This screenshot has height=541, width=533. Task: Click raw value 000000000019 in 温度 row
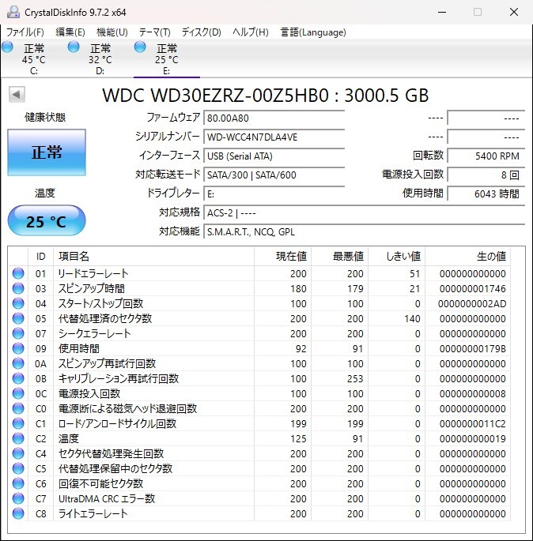point(472,438)
